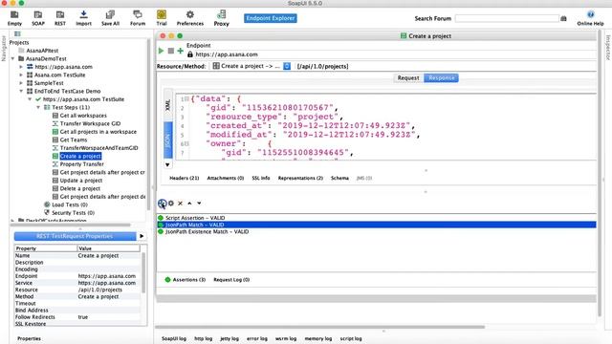Viewport: 612px width, 344px height.
Task: Open the Resource/Method dropdown
Action: [287, 66]
